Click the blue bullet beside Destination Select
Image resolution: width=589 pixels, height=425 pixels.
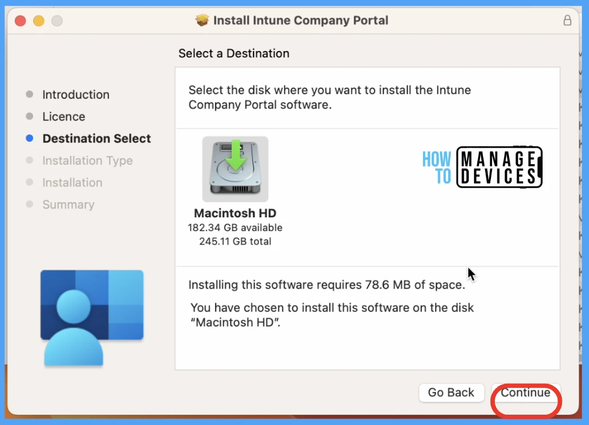click(x=30, y=139)
